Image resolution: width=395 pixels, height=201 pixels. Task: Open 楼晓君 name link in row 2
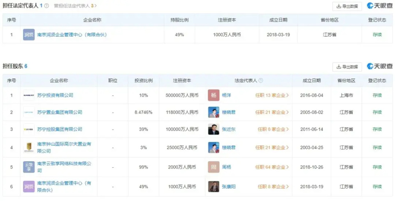click(x=229, y=112)
